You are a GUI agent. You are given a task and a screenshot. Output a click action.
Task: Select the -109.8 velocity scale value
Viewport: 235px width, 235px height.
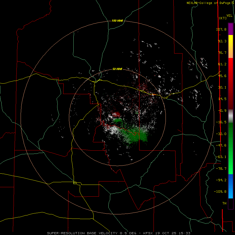[220, 192]
